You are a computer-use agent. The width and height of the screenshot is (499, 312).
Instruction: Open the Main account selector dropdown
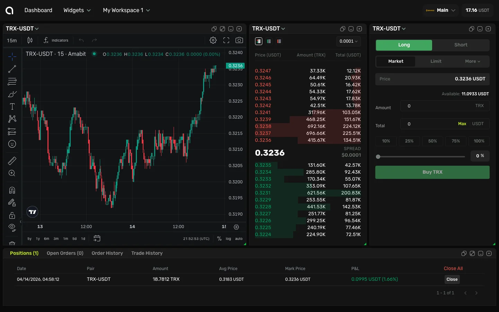440,10
